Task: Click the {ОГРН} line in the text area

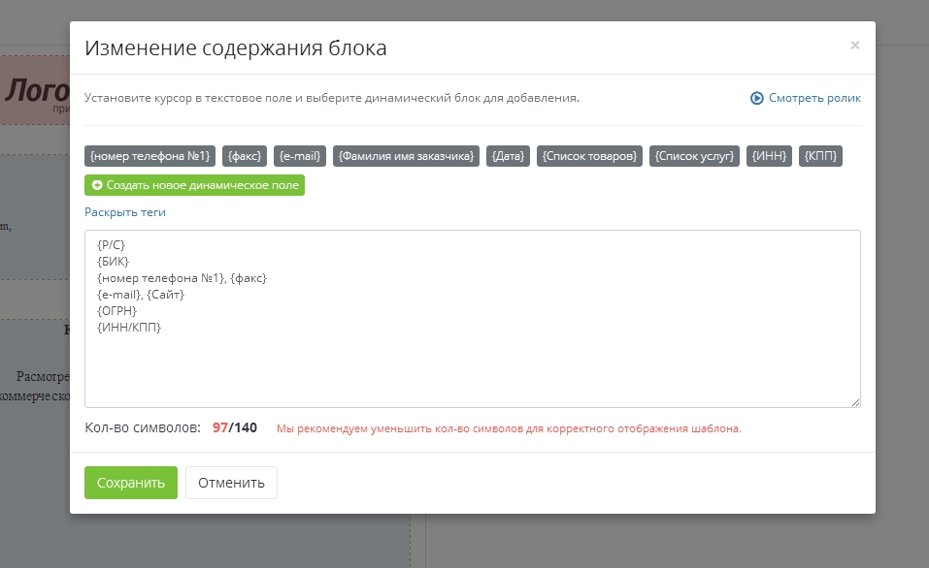Action: click(116, 310)
